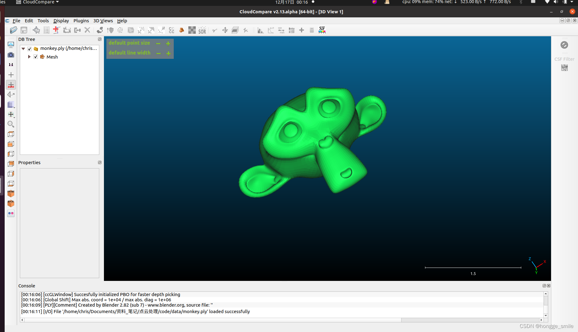Open the scalar field calculator icon
The image size is (578, 332).
point(312,30)
